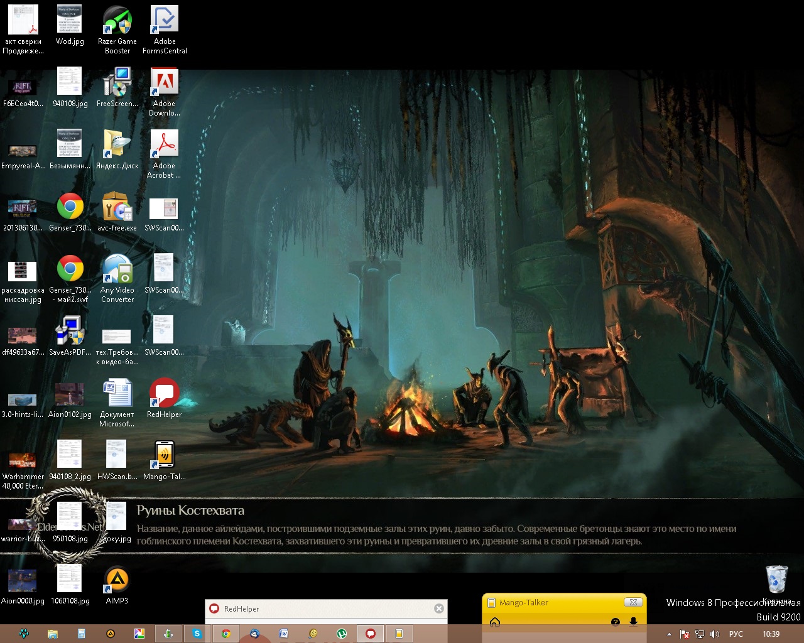Switch to RedHelper on the taskbar
This screenshot has height=643, width=804.
click(x=371, y=634)
